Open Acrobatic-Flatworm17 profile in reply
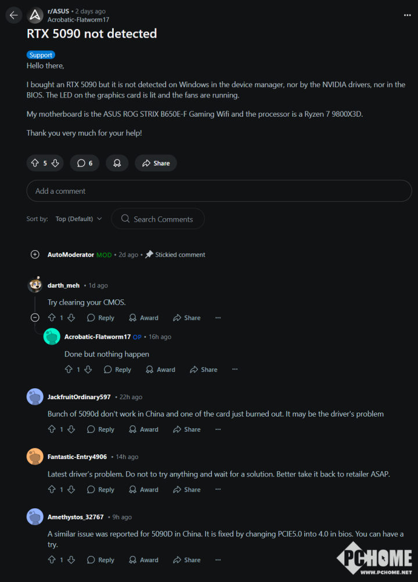The width and height of the screenshot is (418, 582). 97,337
